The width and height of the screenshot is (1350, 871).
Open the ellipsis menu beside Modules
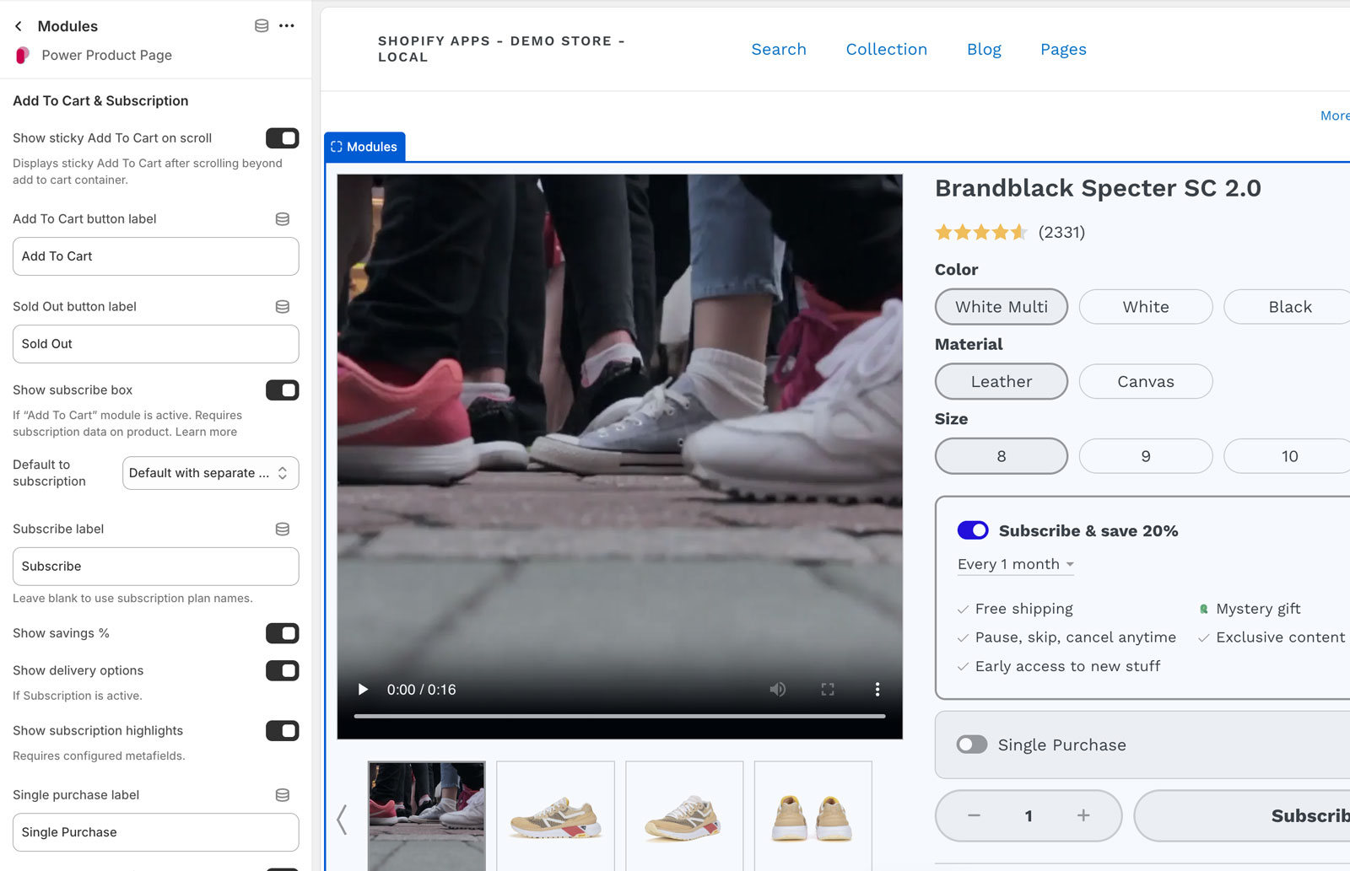[287, 25]
